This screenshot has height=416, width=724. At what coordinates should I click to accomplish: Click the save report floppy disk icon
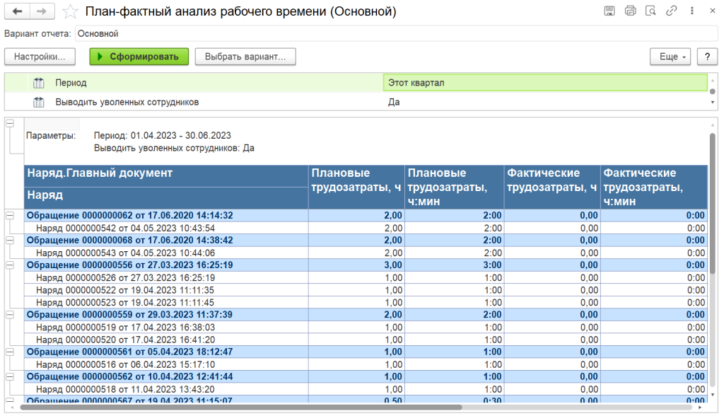click(609, 11)
